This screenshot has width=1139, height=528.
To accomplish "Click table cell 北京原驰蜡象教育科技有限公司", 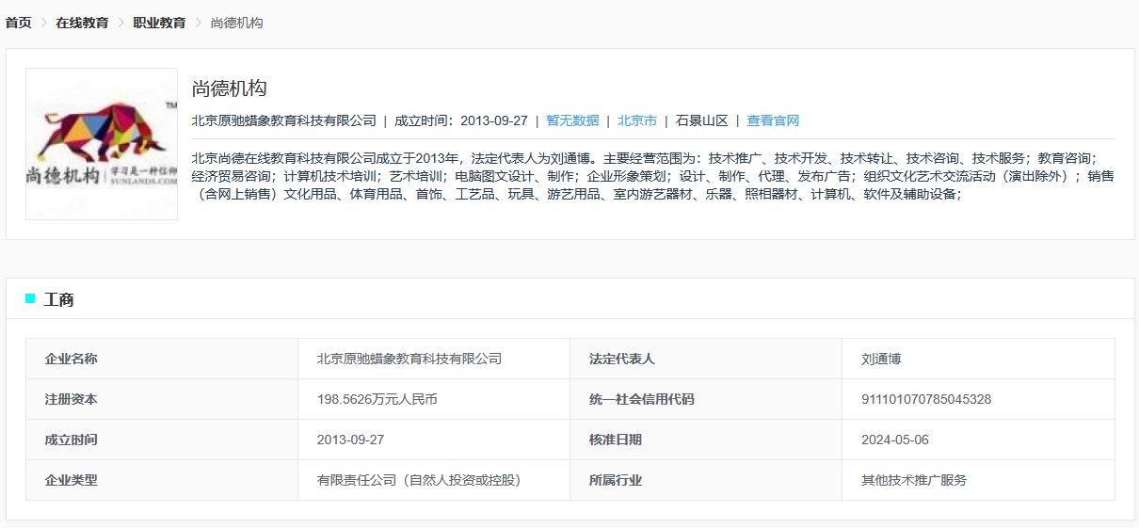I will click(x=434, y=359).
